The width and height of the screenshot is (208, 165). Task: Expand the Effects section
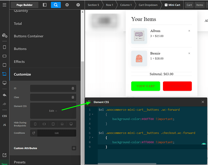19,62
